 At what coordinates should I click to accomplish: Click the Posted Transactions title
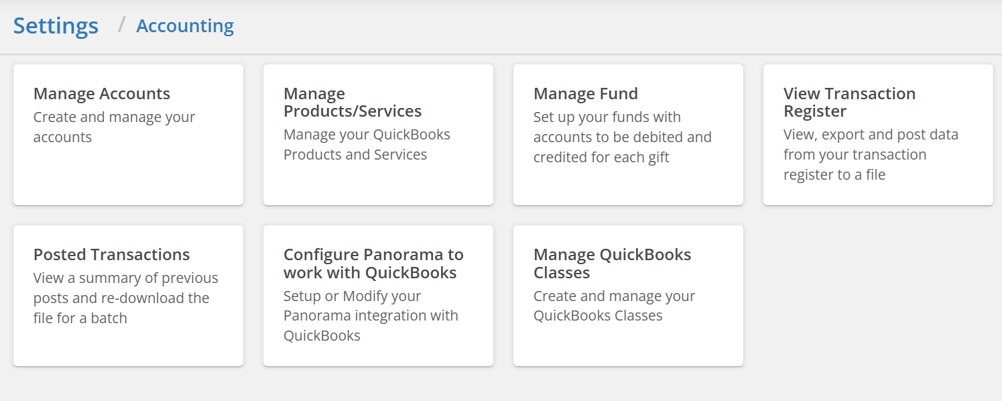tap(112, 255)
